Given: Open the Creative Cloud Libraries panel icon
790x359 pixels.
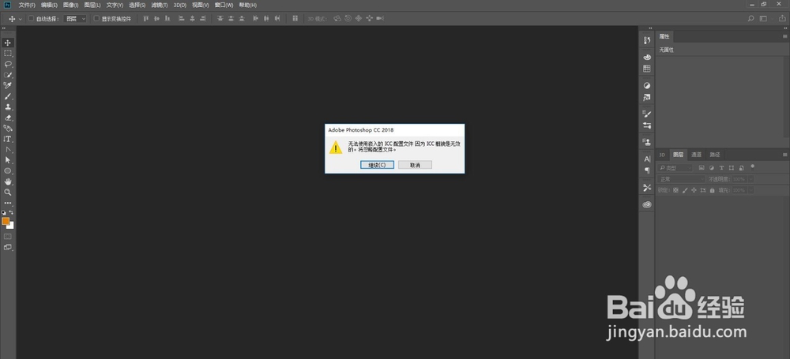Looking at the screenshot, I should [648, 204].
